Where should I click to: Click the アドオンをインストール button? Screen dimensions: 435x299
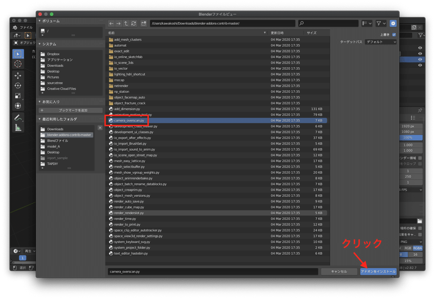(378, 271)
